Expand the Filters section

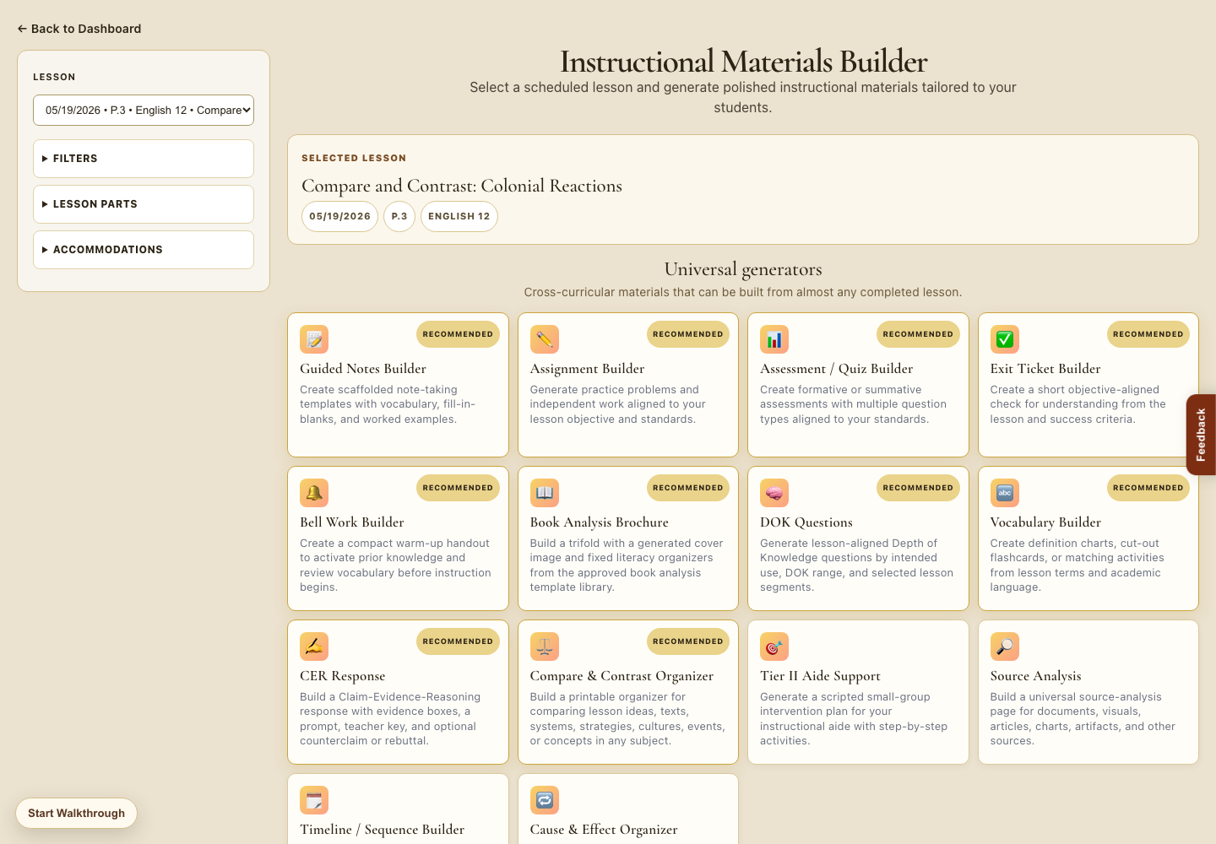[x=144, y=159]
